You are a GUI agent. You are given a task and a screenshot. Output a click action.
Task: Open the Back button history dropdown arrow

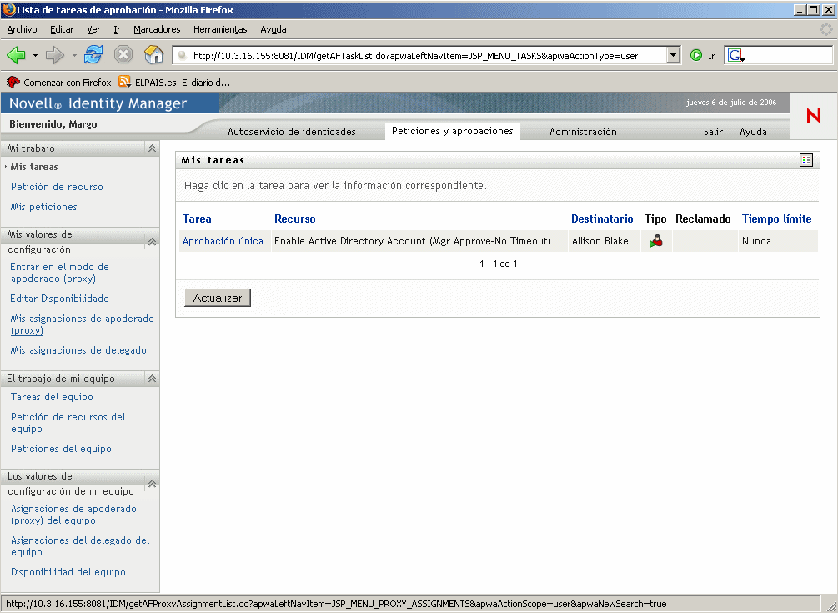coord(35,55)
